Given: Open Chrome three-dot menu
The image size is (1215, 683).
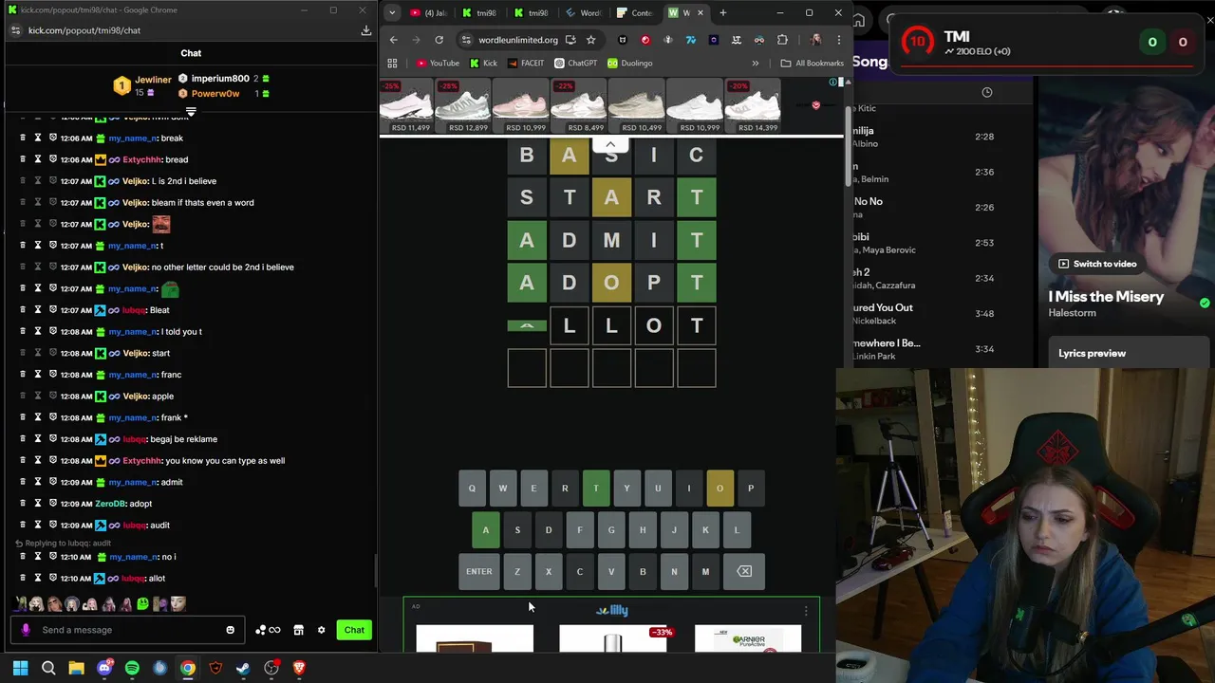Looking at the screenshot, I should point(838,40).
